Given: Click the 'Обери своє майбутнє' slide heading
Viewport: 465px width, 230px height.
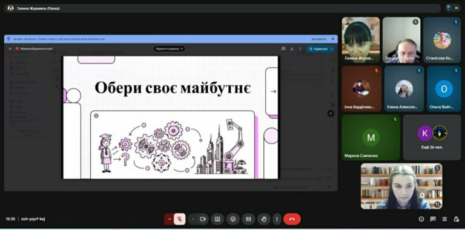Looking at the screenshot, I should pyautogui.click(x=173, y=88).
